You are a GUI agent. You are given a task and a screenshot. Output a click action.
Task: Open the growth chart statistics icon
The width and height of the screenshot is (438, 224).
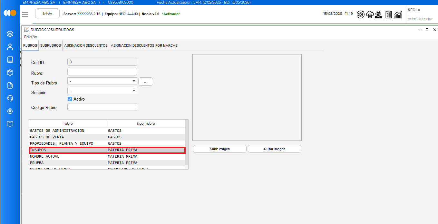(x=398, y=15)
